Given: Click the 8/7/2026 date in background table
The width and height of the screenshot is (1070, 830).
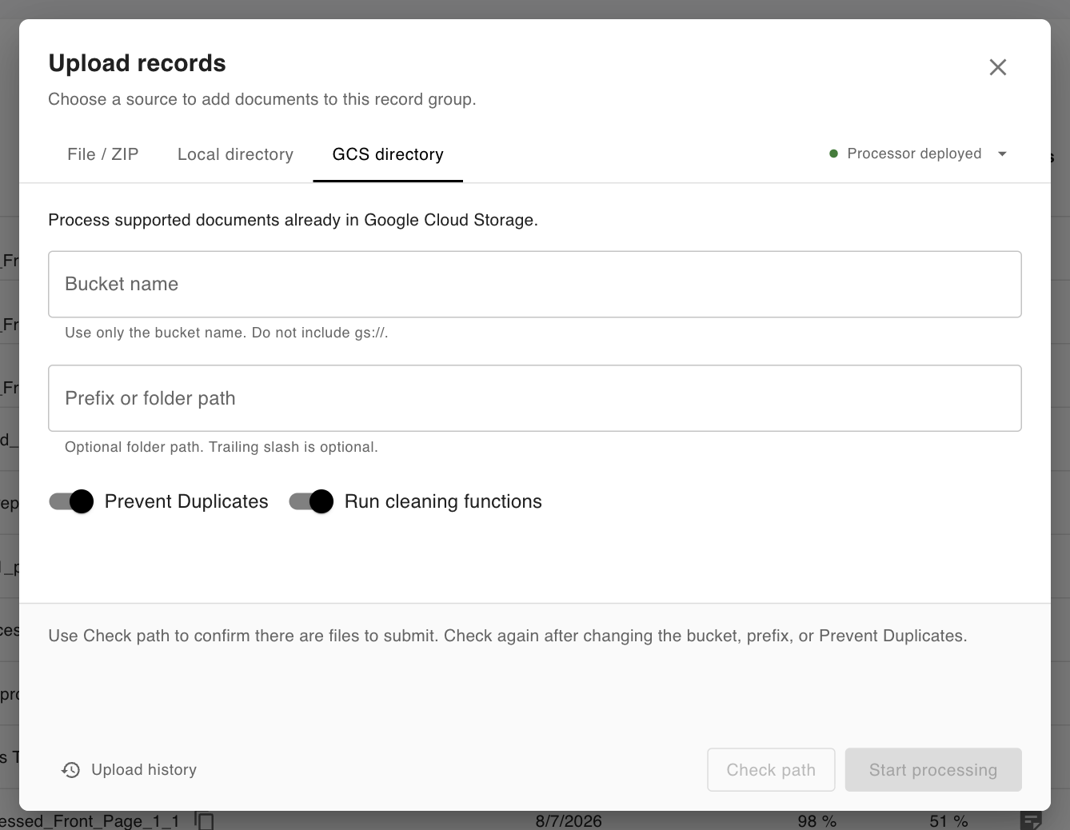Looking at the screenshot, I should coord(569,821).
